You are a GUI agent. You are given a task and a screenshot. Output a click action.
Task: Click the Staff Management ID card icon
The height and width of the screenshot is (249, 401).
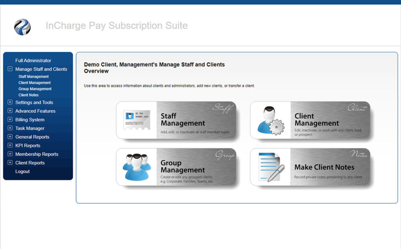click(x=137, y=120)
